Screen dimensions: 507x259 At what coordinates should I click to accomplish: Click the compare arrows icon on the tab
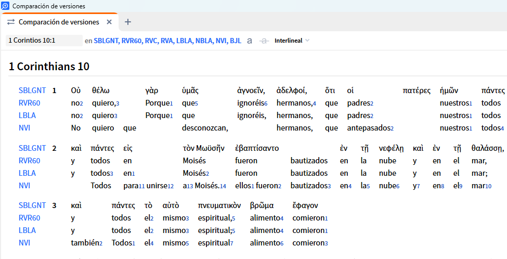(x=11, y=22)
